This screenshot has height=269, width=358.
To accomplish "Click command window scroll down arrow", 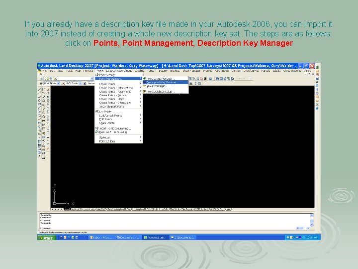I will (312, 225).
